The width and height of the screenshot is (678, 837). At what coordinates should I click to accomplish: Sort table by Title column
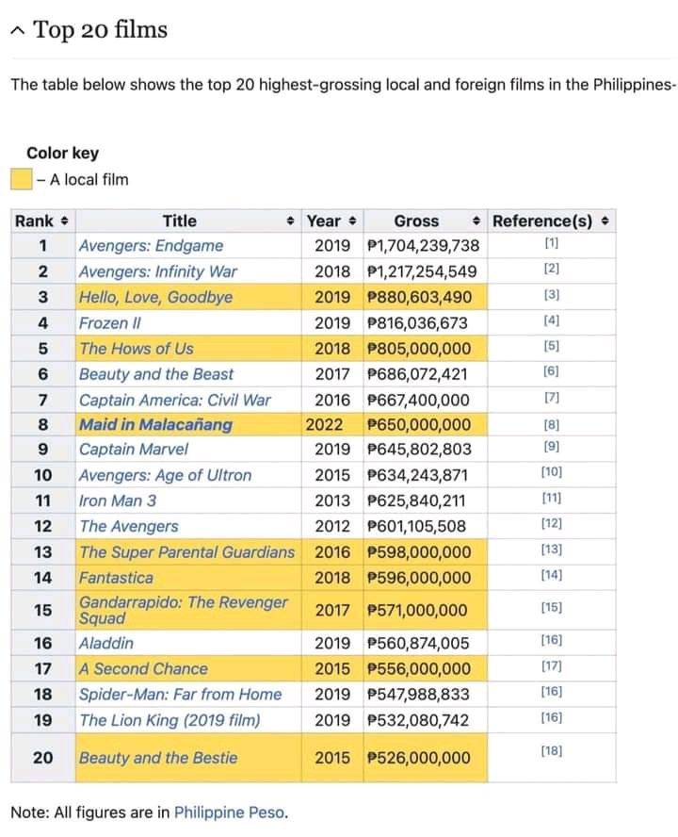click(290, 221)
